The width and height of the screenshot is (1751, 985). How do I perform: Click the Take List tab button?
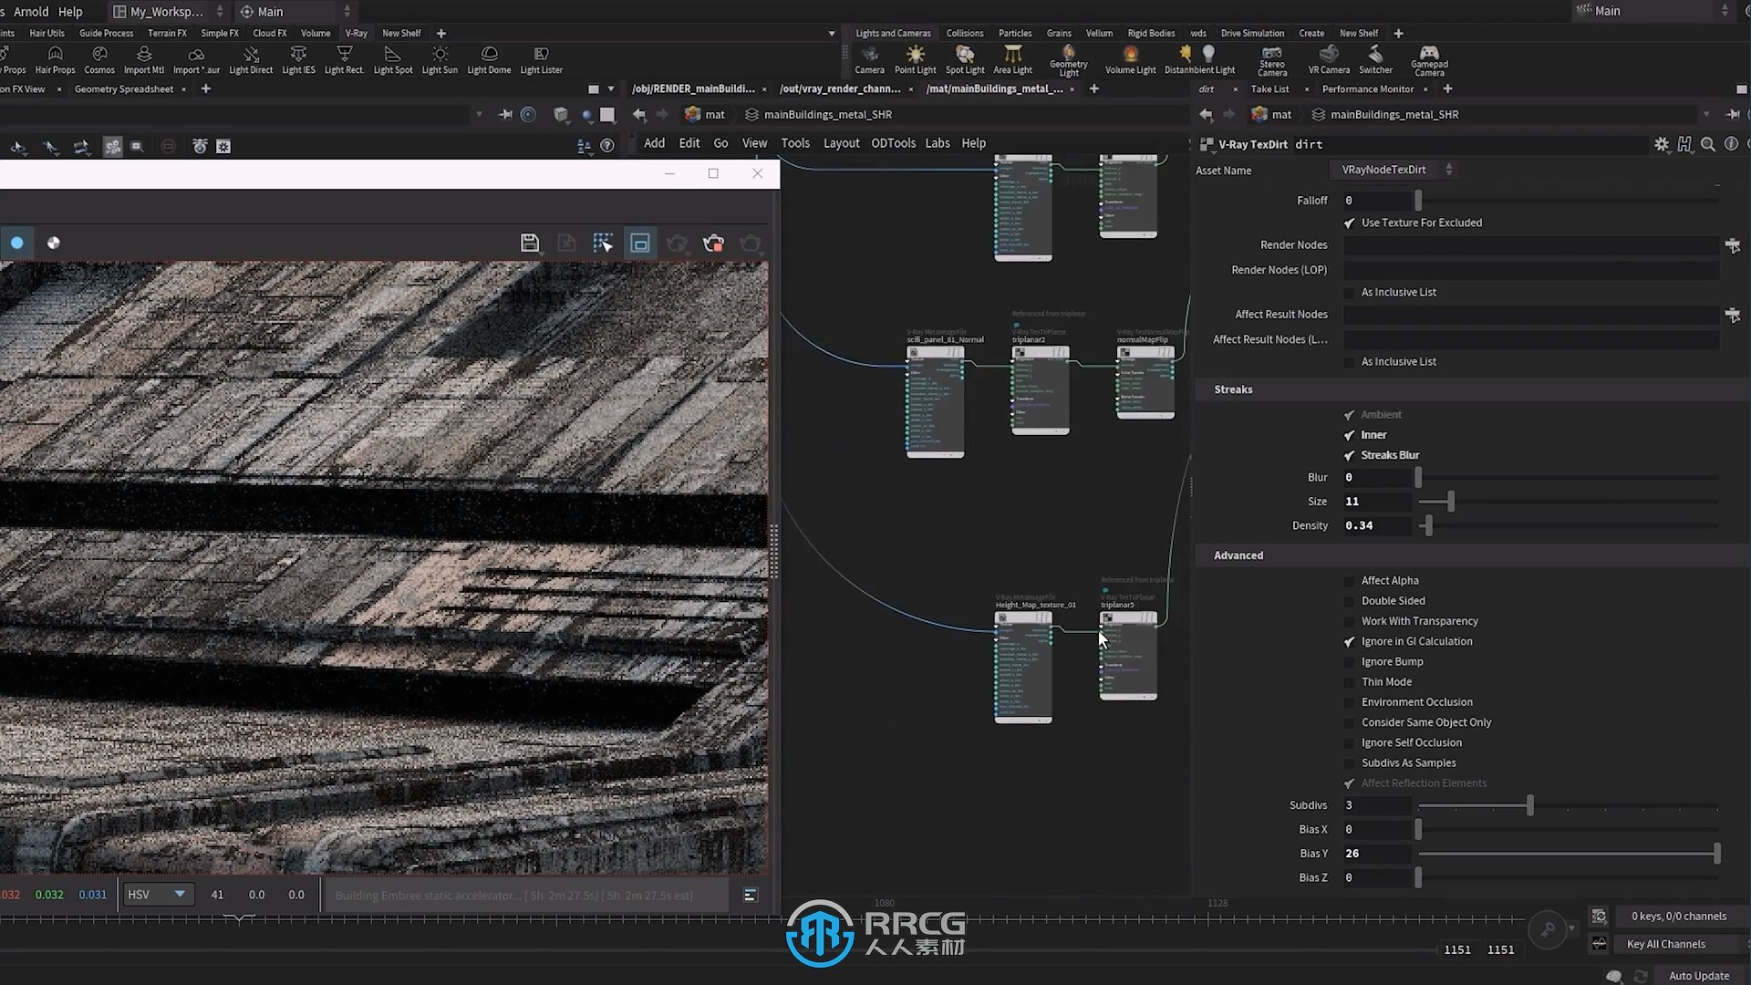point(1270,88)
